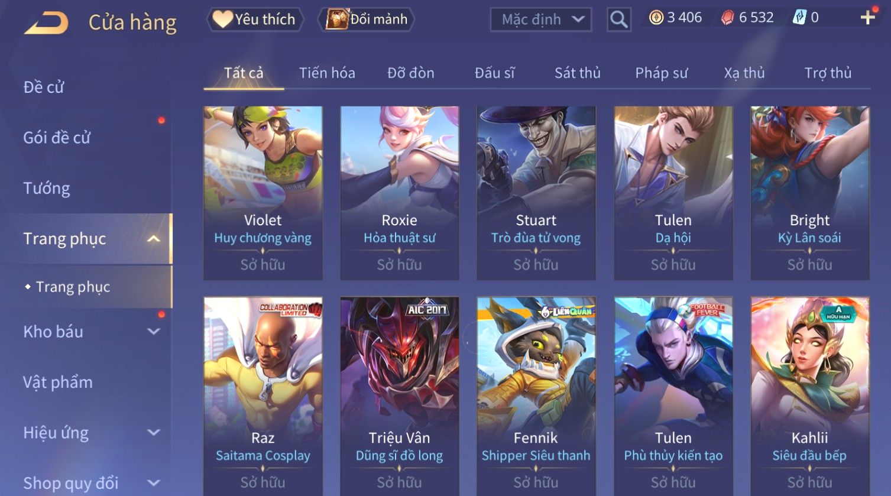Select Stuart Trò đùa tử vong skin
The image size is (891, 496).
[x=536, y=193]
